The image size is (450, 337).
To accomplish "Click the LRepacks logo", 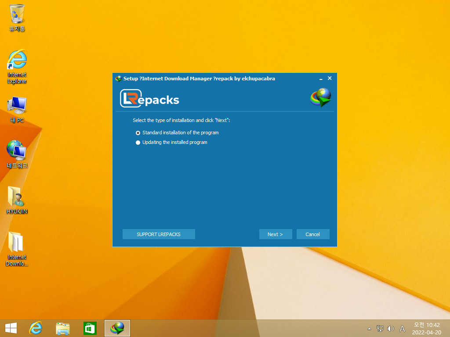I will pyautogui.click(x=149, y=99).
